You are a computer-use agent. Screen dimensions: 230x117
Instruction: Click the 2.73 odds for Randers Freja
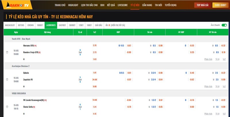point(95,52)
